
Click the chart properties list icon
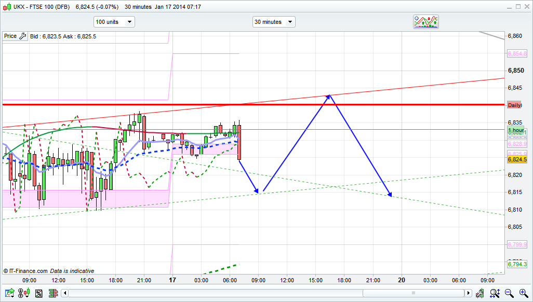(x=38, y=294)
